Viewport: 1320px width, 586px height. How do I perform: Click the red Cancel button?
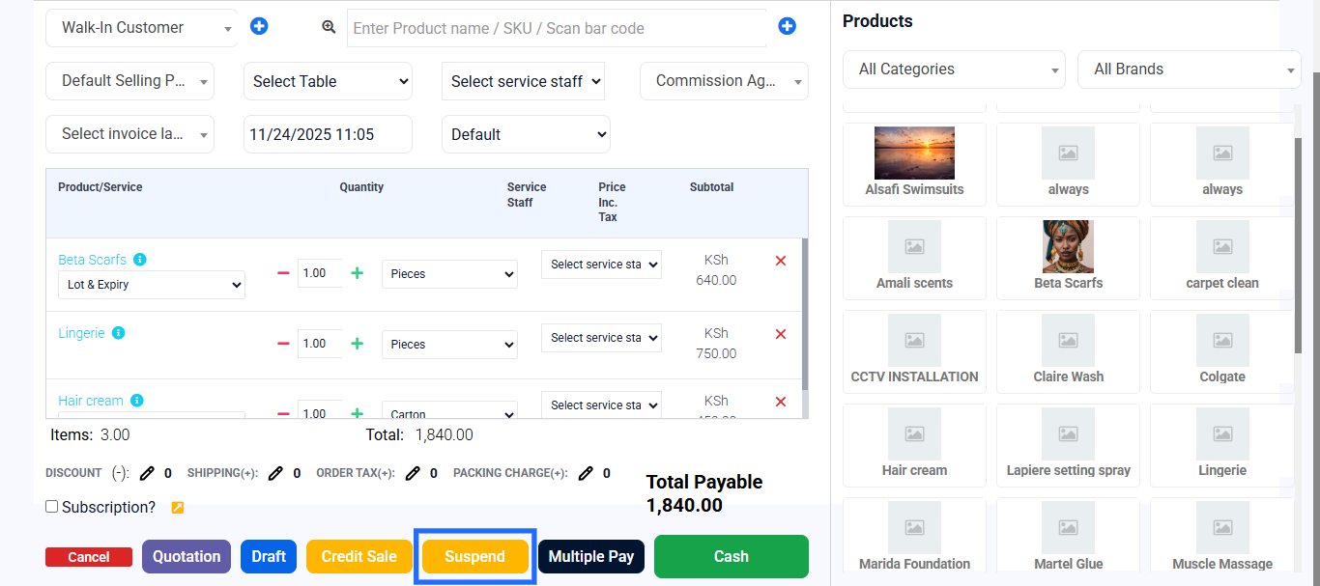(89, 557)
